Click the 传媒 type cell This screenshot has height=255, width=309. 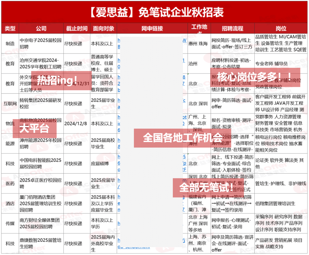click(10, 224)
